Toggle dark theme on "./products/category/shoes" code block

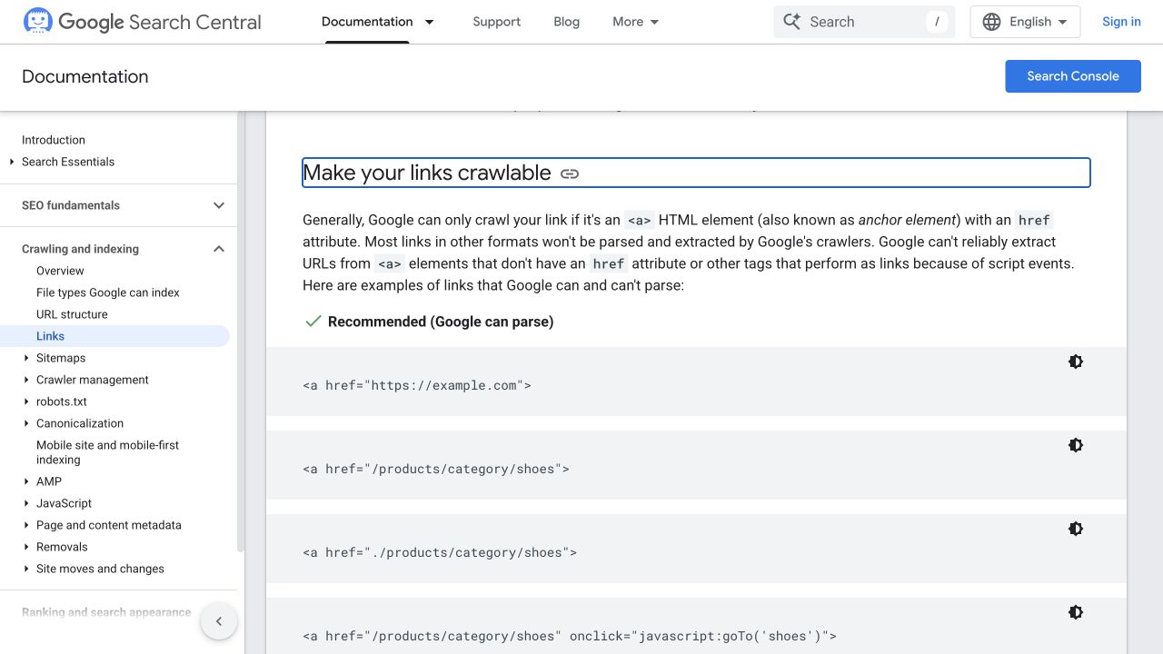tap(1076, 529)
